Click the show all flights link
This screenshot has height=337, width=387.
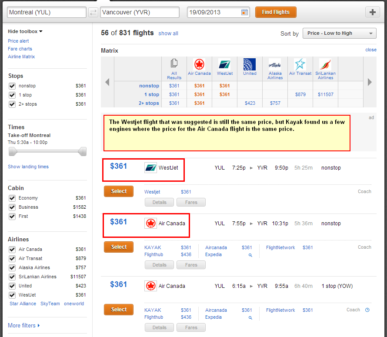tap(168, 33)
